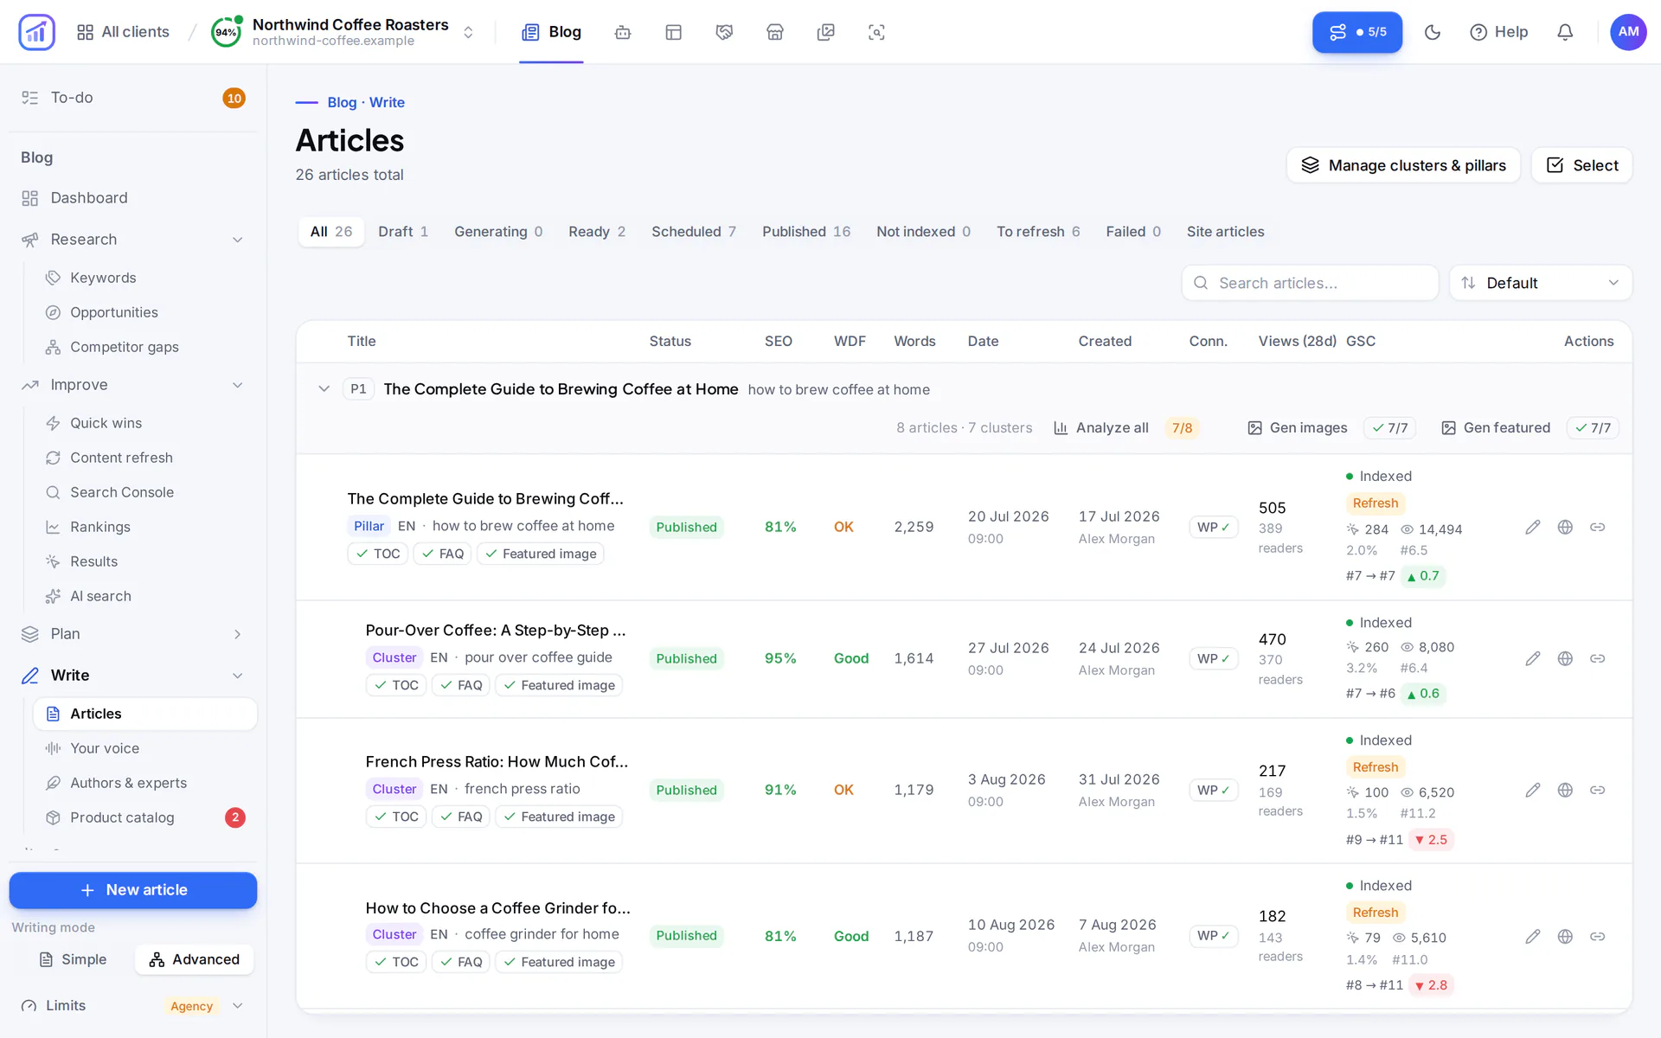Open AI search in sidebar
Viewport: 1661px width, 1038px height.
(x=145, y=596)
